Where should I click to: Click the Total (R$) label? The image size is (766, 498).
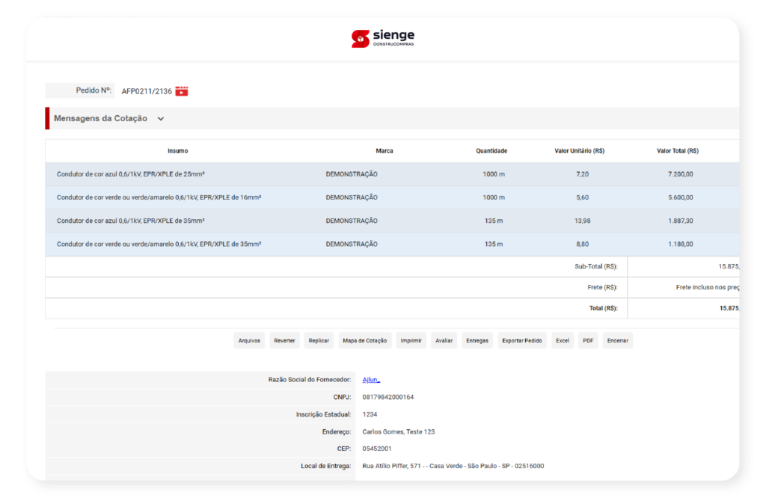pyautogui.click(x=604, y=309)
